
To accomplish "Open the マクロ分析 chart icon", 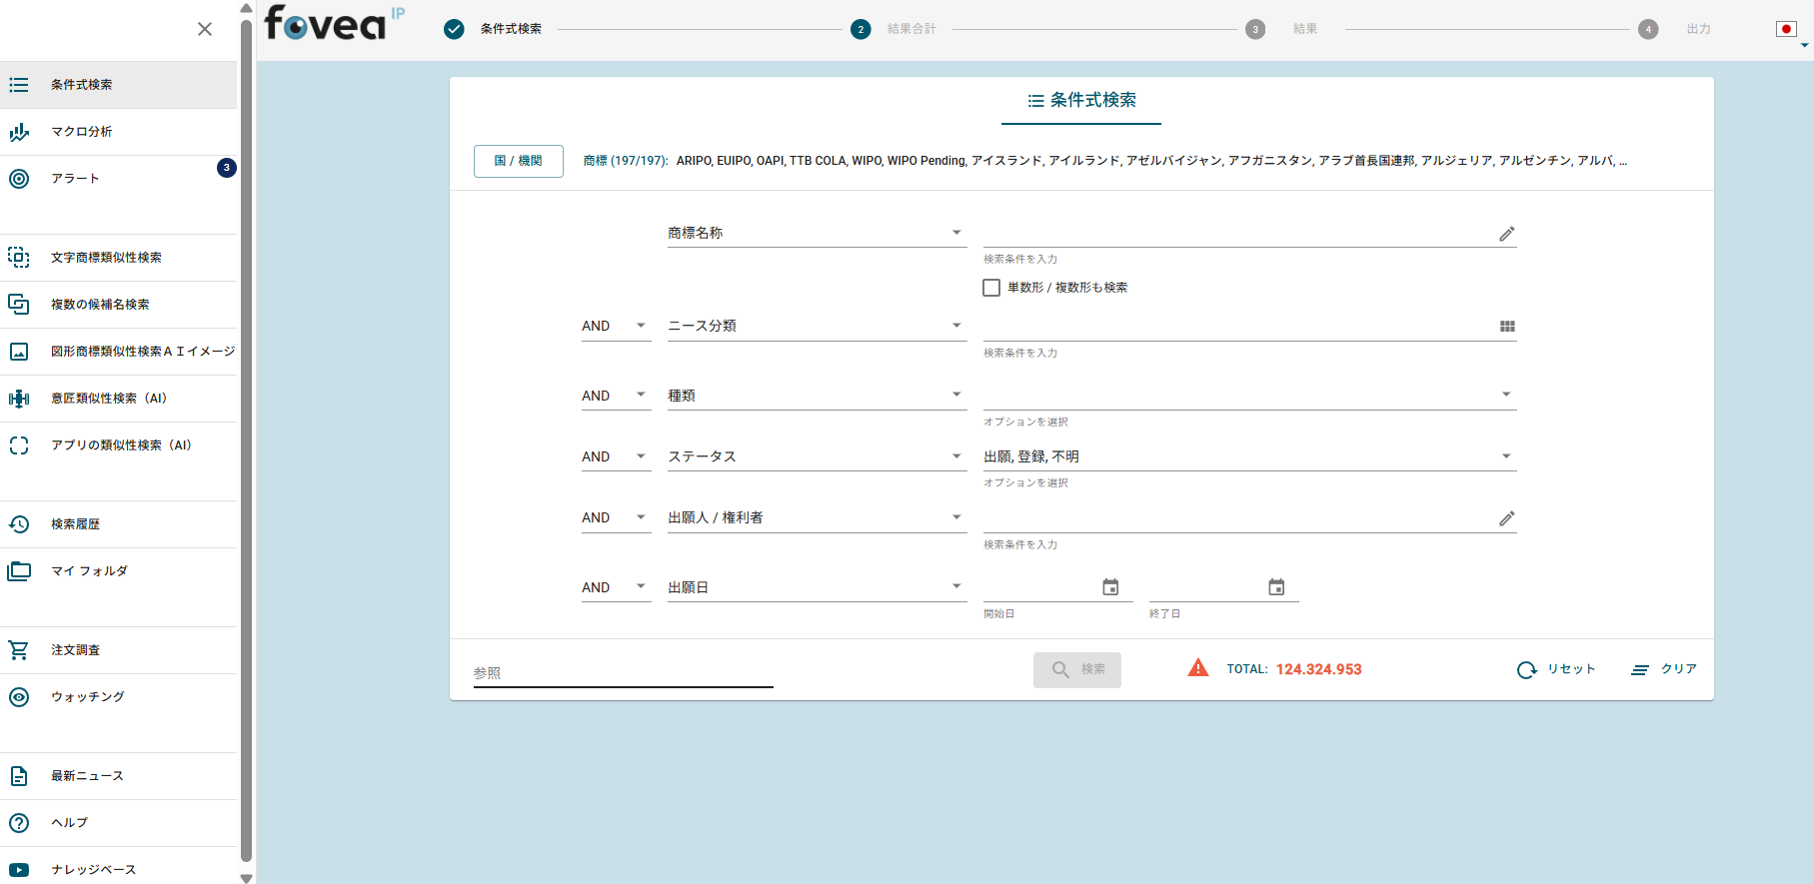I will pos(19,132).
